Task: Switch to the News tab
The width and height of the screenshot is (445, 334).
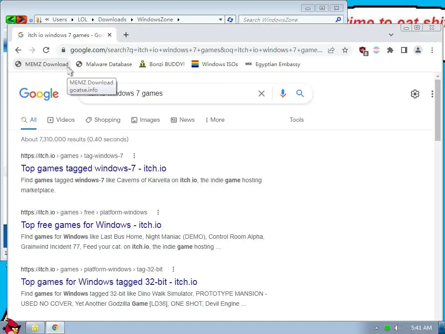Action: (183, 120)
